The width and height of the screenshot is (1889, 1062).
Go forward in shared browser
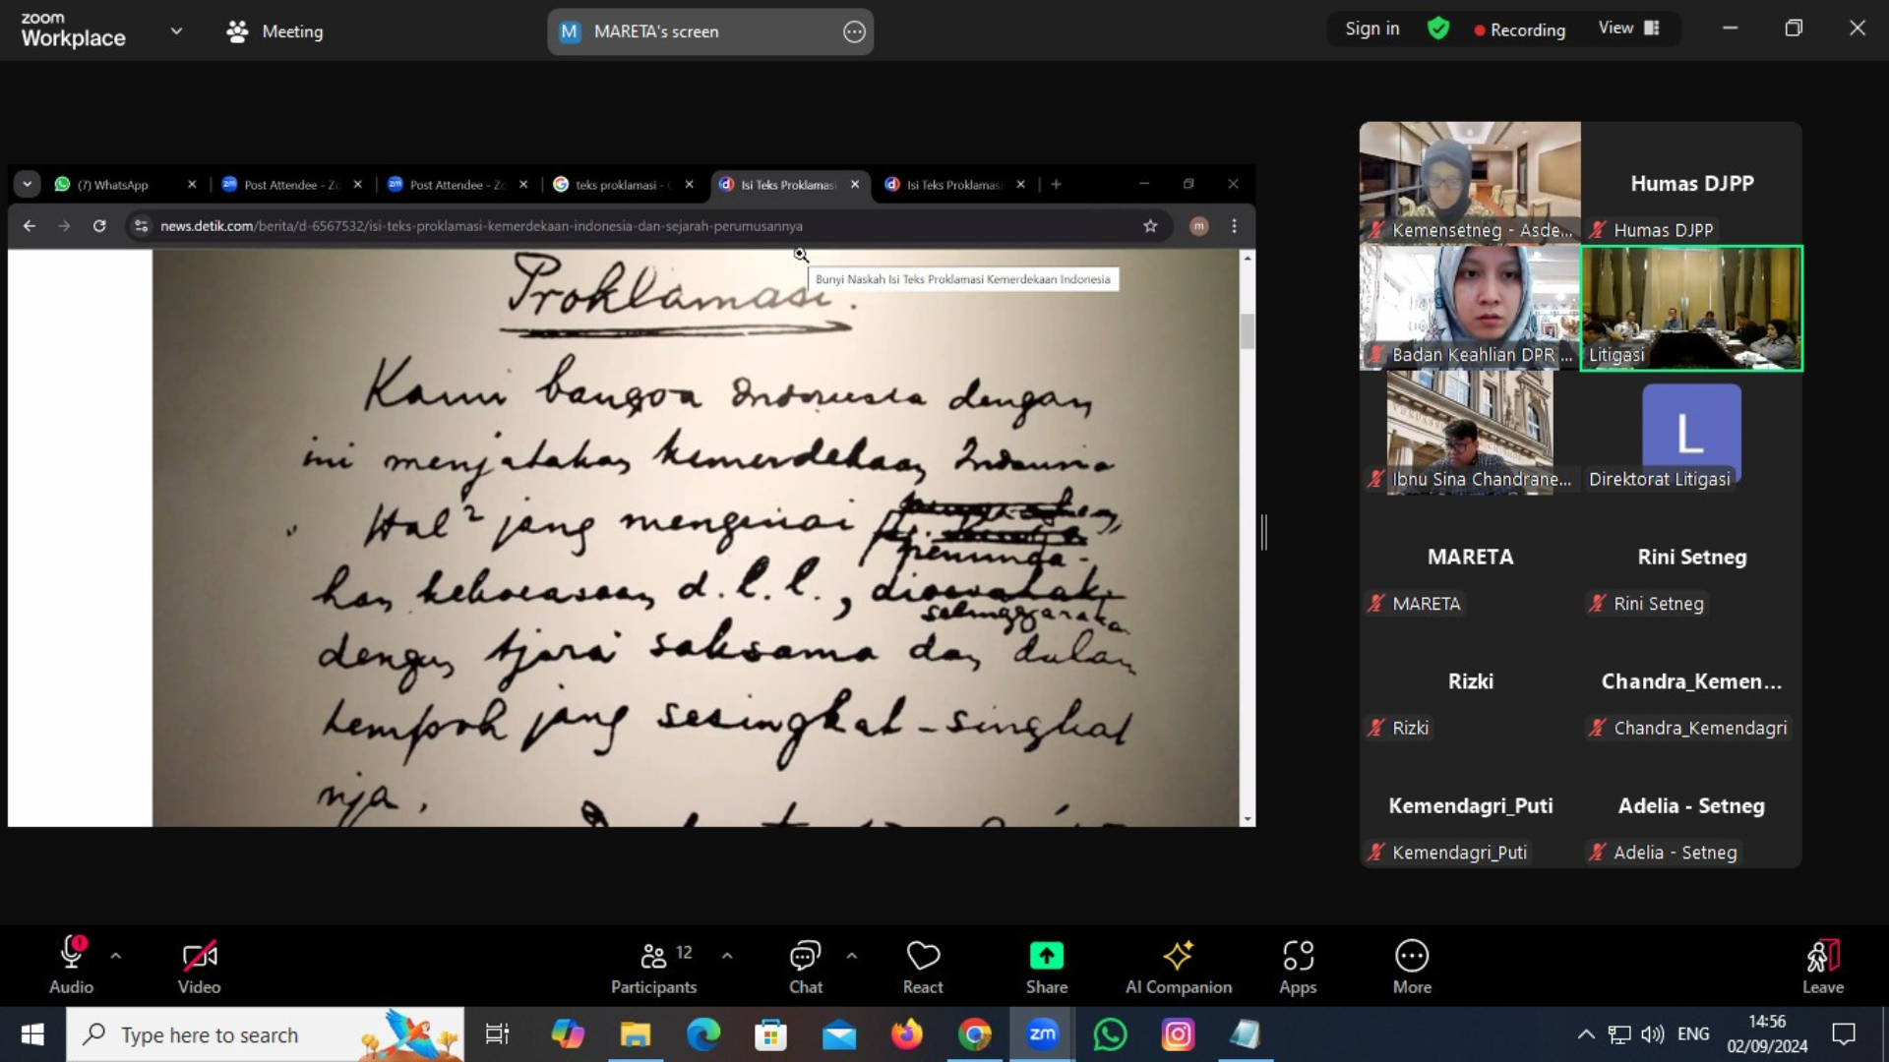(x=64, y=226)
